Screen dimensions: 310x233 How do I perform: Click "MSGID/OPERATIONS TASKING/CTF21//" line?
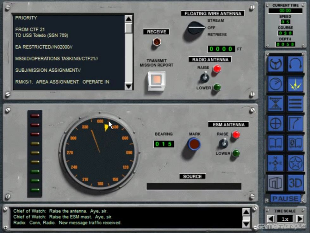point(57,59)
